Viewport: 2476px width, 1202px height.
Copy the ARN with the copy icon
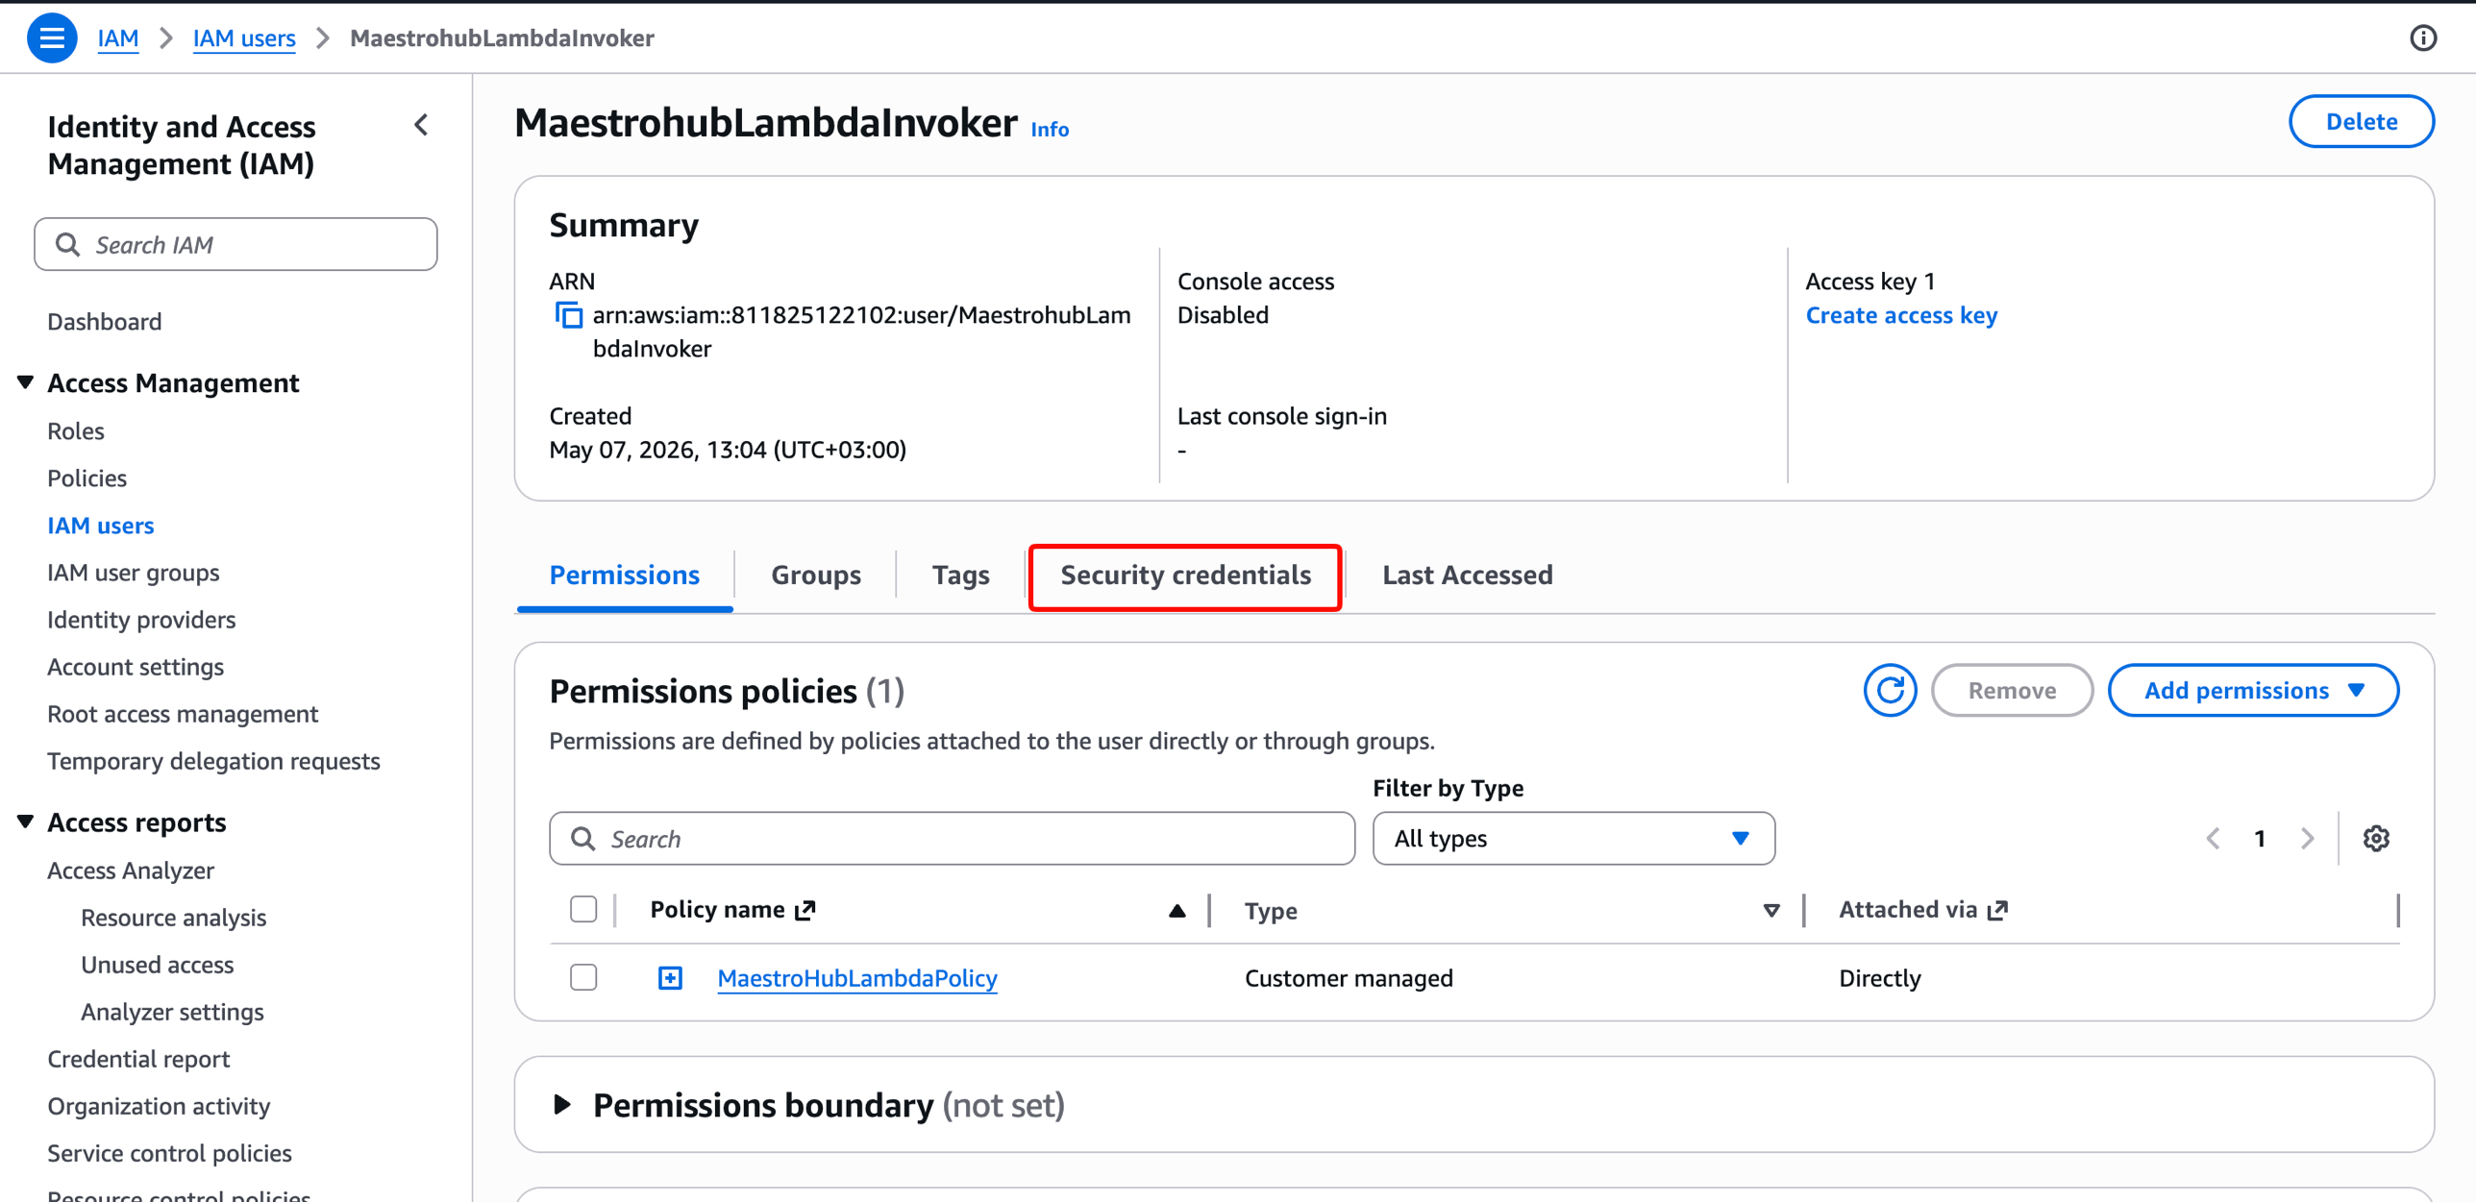568,315
